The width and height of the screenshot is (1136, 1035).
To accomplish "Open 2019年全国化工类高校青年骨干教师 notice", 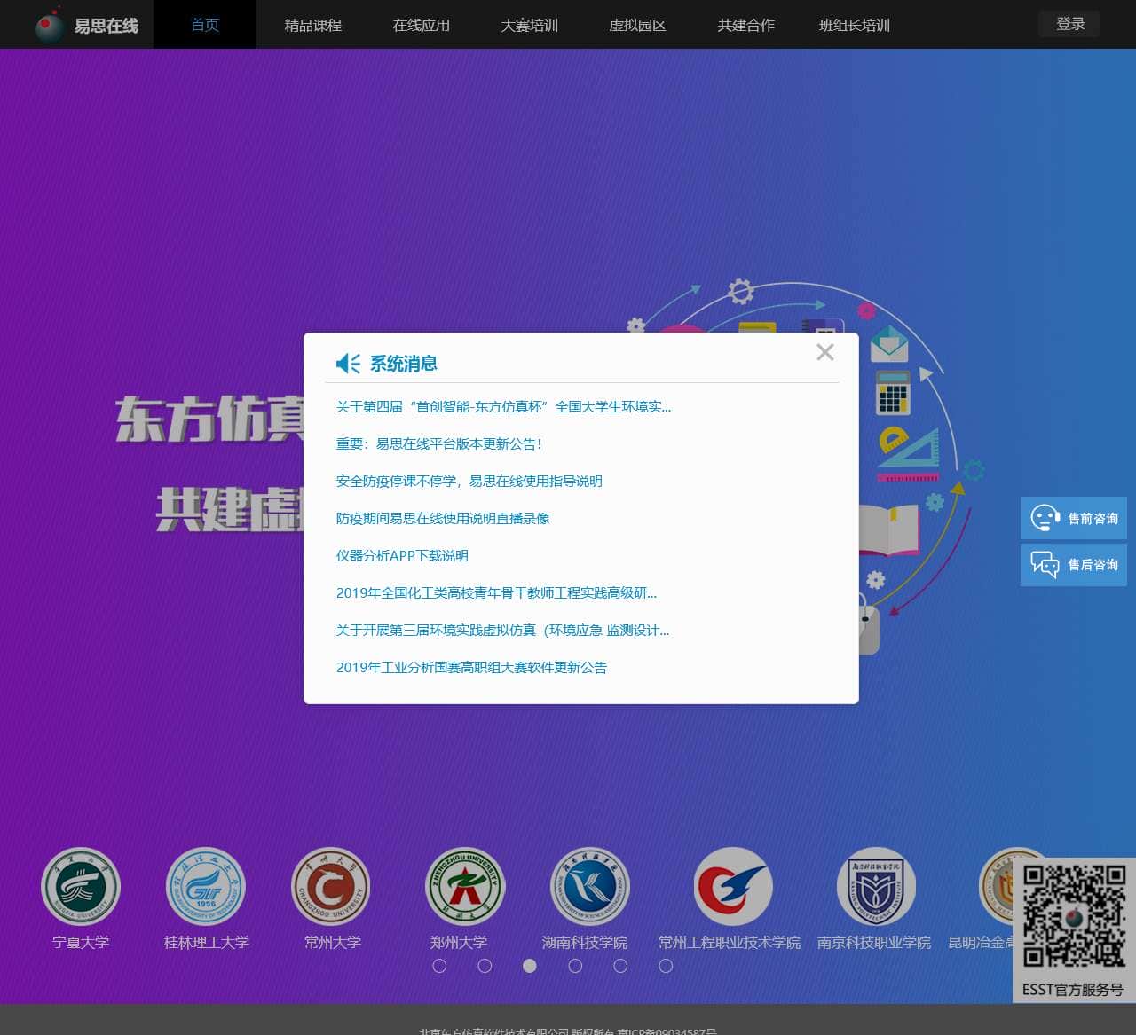I will (x=496, y=593).
